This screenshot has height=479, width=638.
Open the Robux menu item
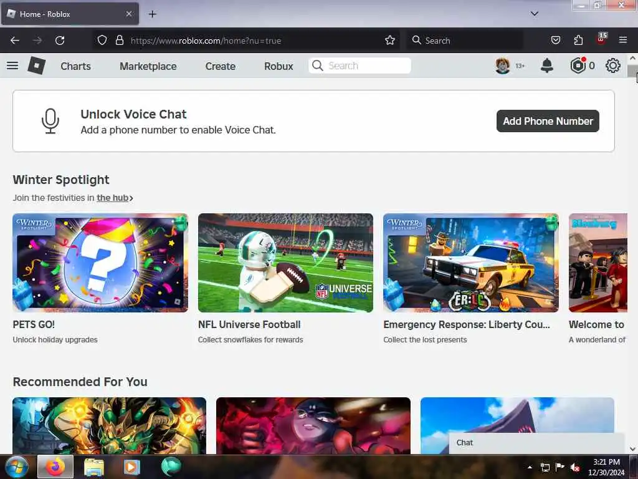[279, 66]
